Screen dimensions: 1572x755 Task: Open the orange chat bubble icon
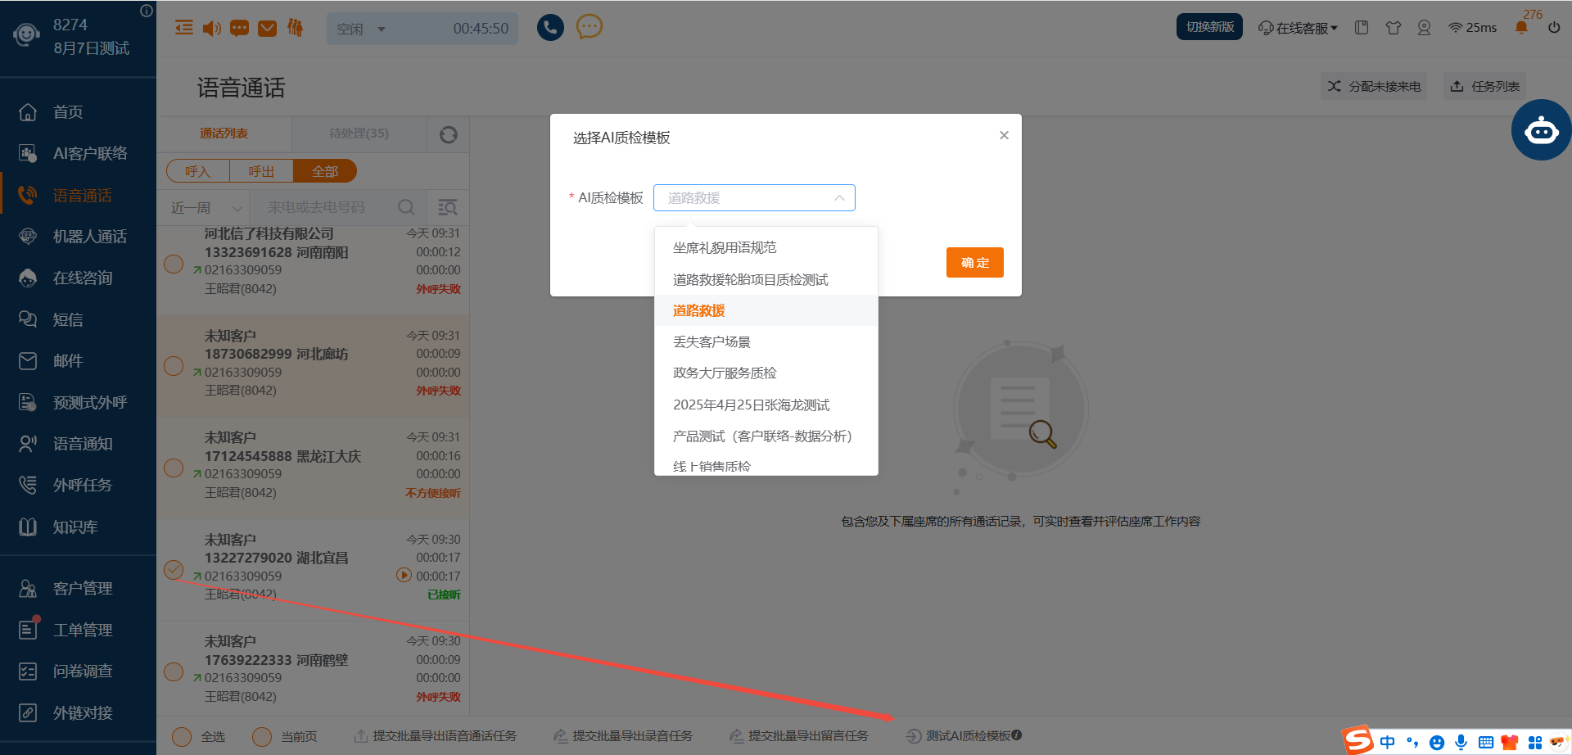click(x=589, y=27)
